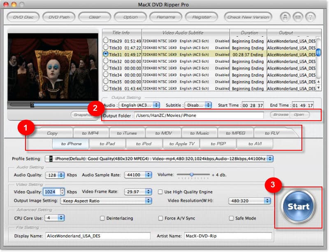Click the title list scrollbar thumb
Image resolution: width=329 pixels, height=252 pixels.
(318, 52)
